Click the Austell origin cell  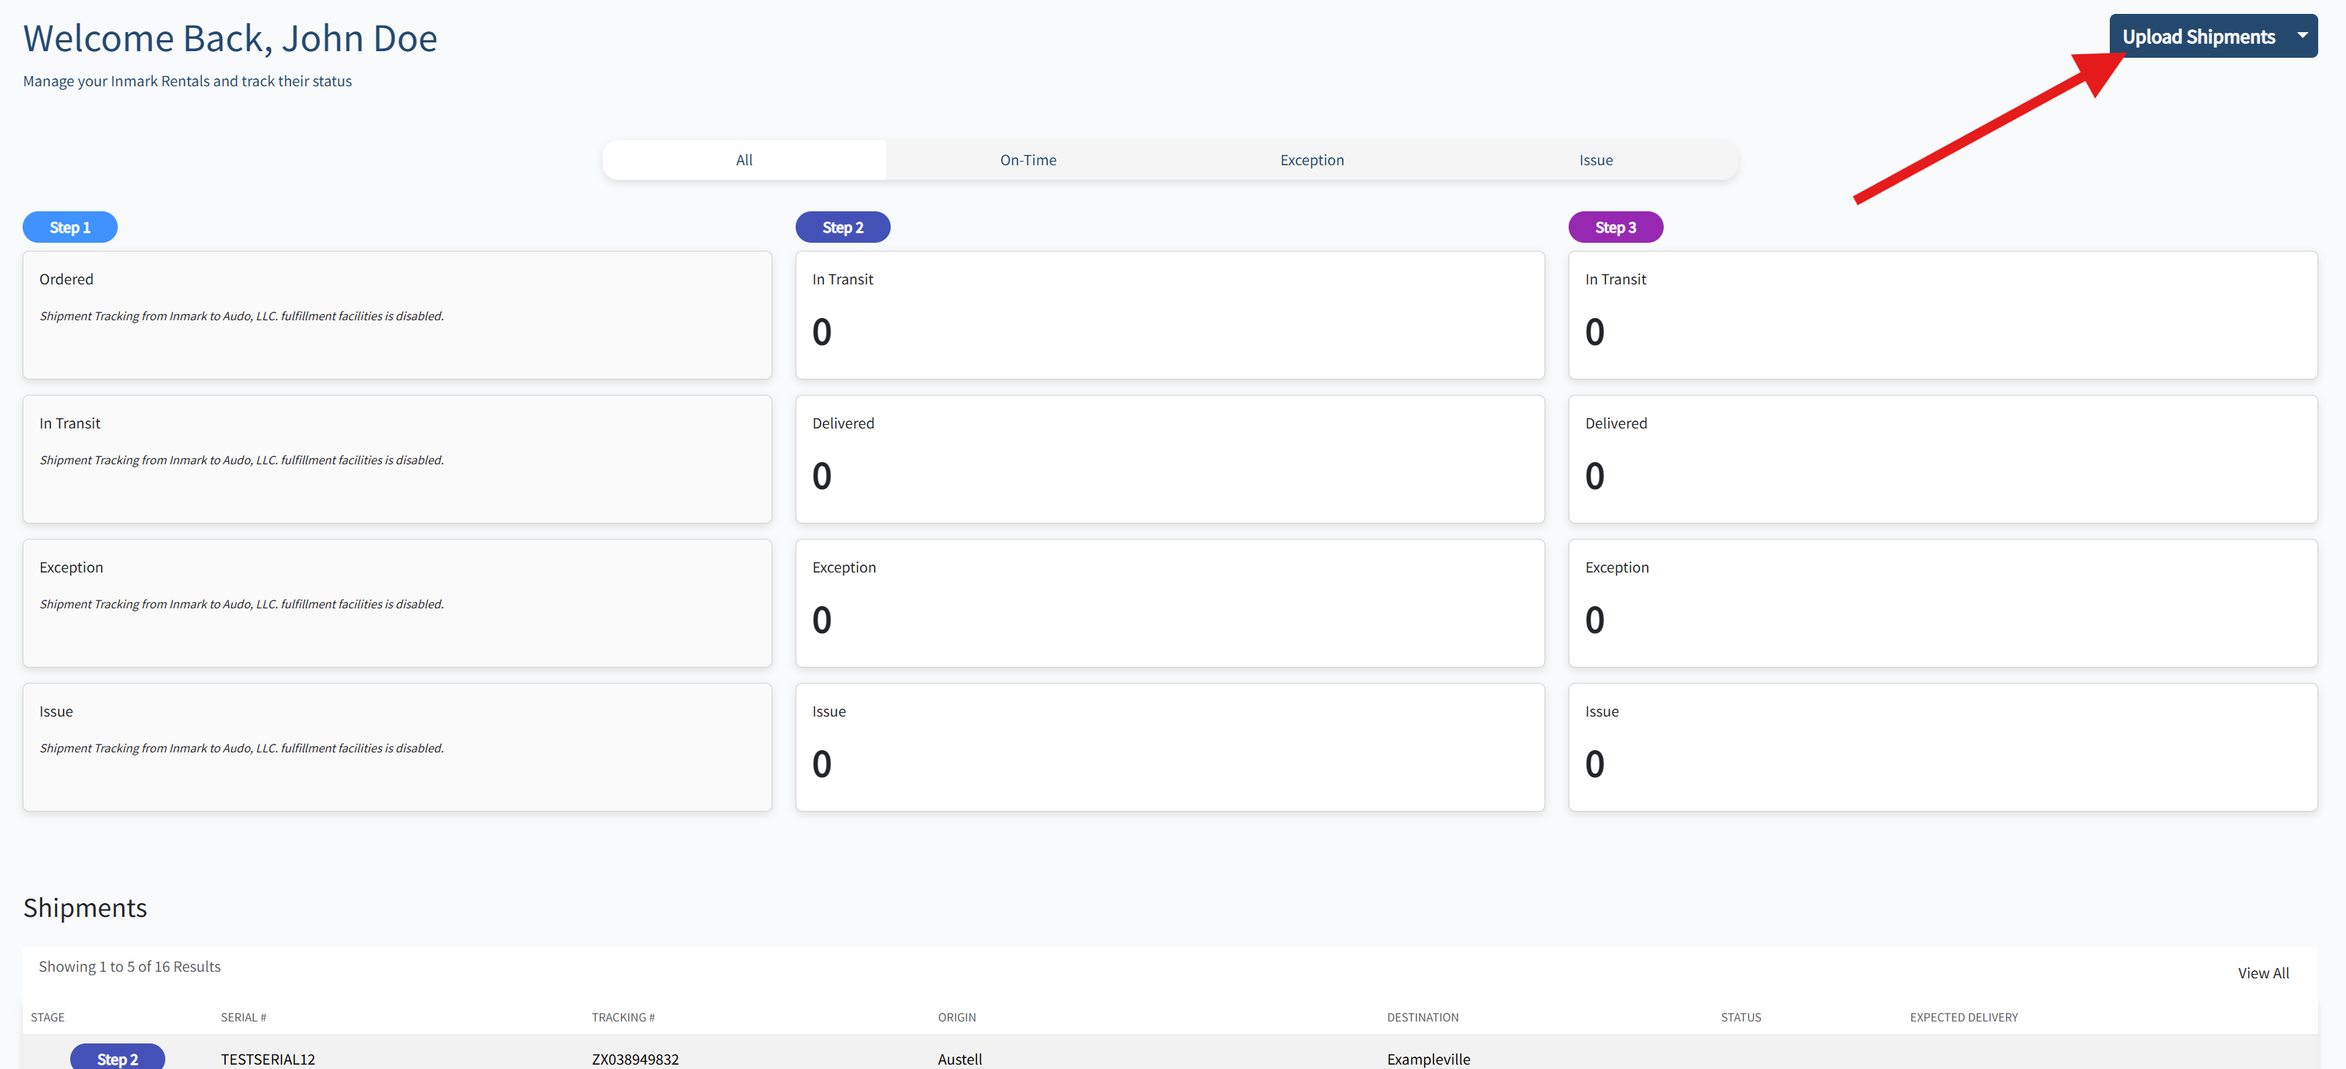tap(960, 1059)
